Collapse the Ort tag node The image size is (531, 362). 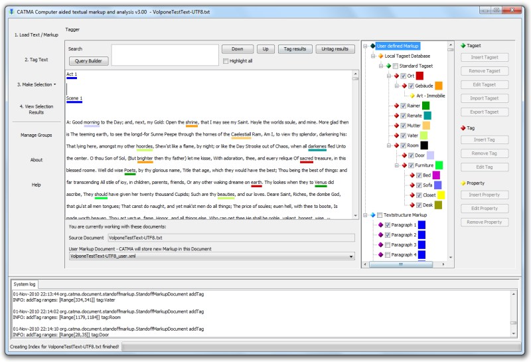[389, 76]
